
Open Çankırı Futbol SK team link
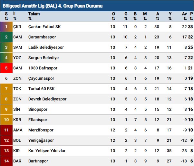tap(44, 27)
